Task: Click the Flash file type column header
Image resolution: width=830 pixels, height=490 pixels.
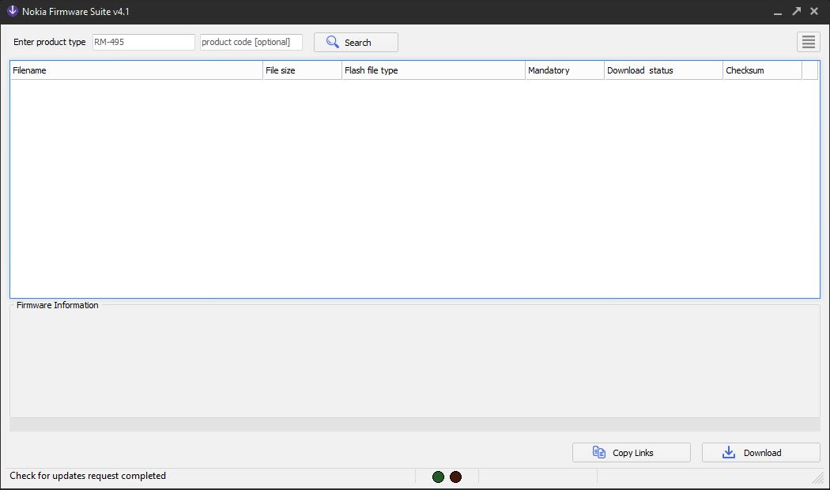Action: click(x=433, y=70)
